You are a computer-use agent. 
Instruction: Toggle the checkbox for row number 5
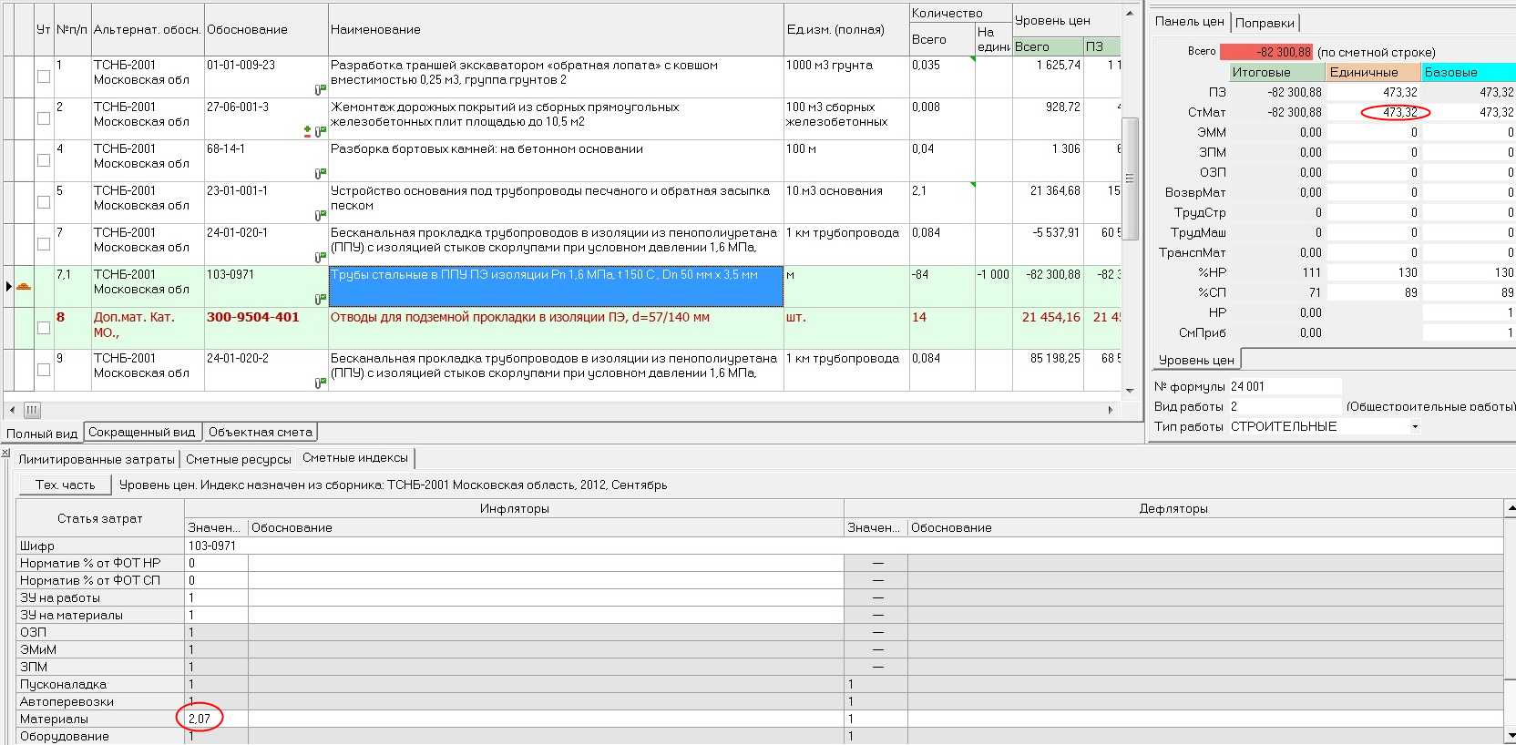click(44, 202)
